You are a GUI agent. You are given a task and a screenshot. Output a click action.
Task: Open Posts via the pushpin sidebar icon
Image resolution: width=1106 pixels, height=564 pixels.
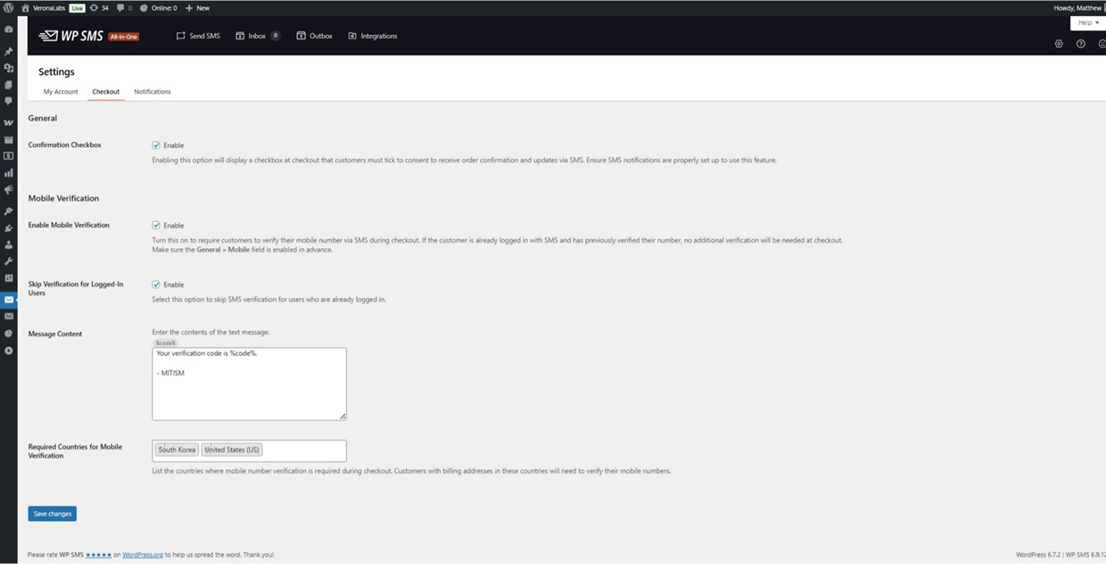[x=9, y=52]
